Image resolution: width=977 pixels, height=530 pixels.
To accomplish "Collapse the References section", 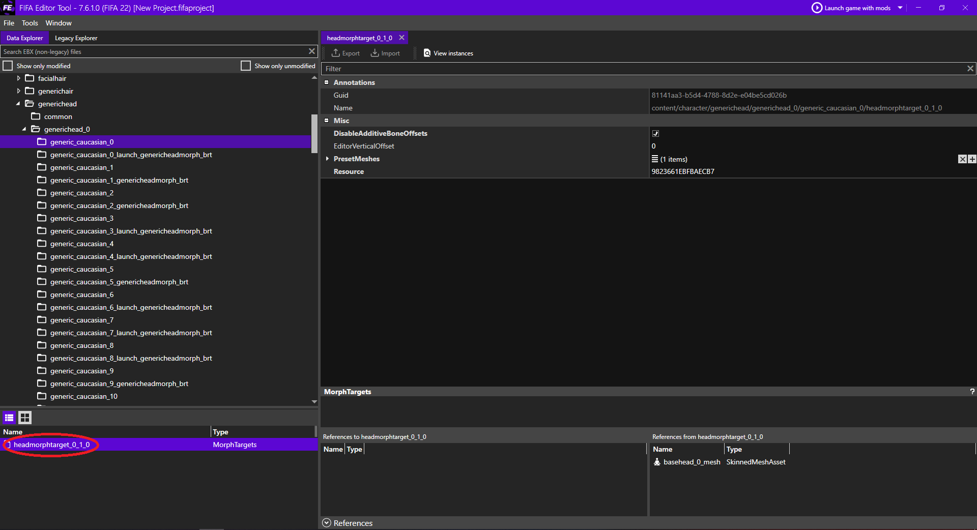I will pos(327,523).
